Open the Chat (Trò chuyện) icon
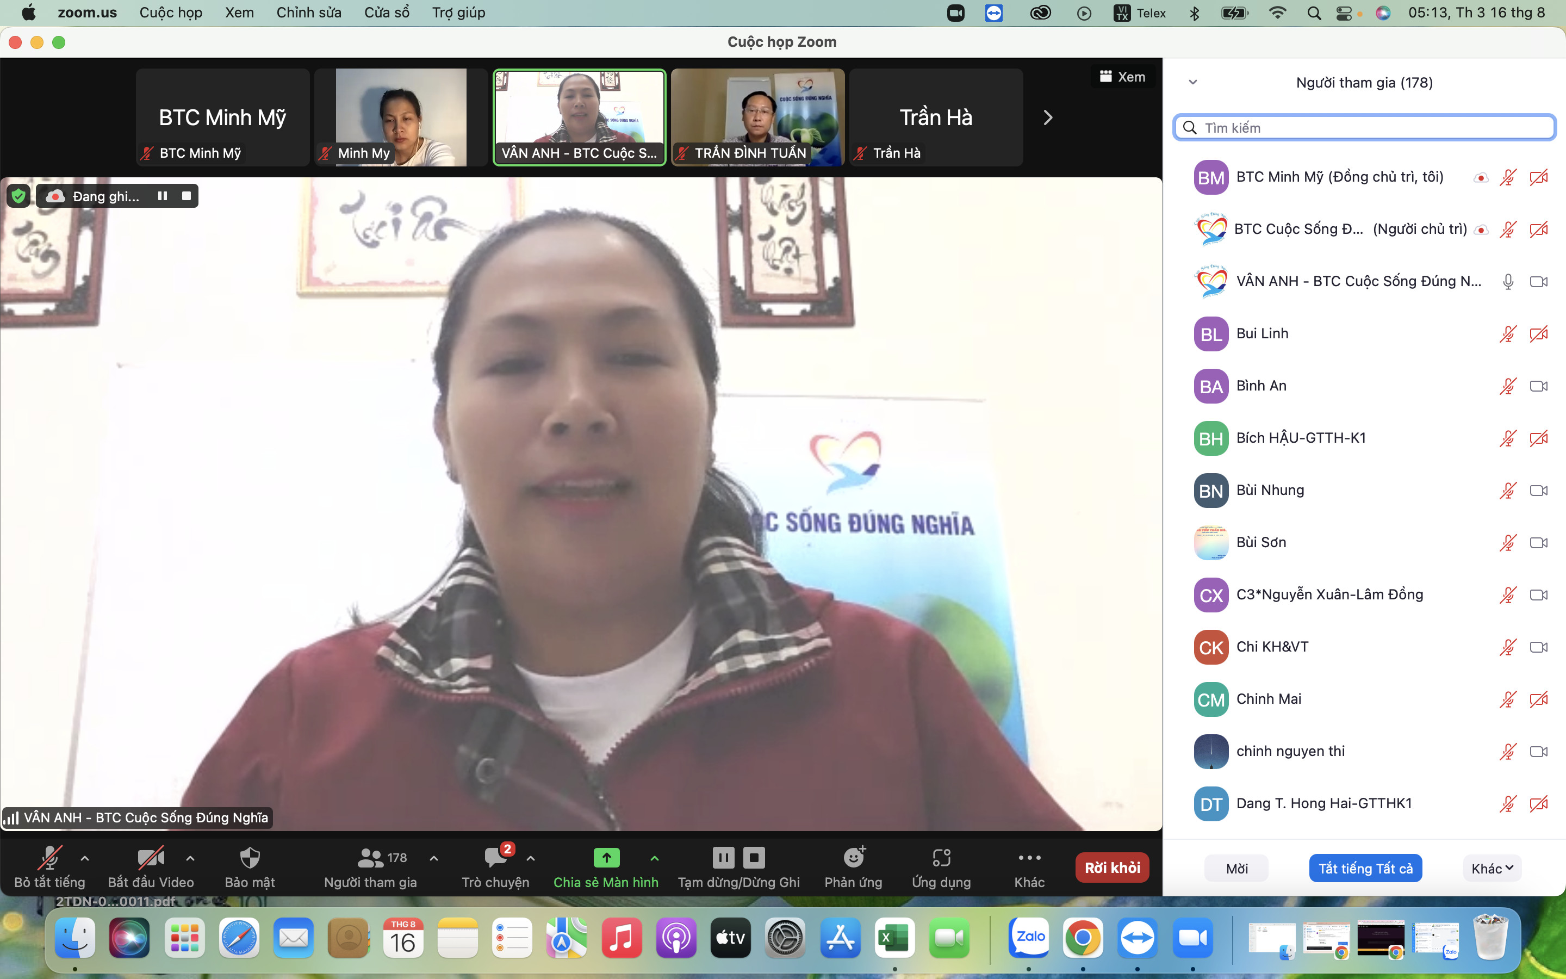The image size is (1566, 979). pos(496,859)
